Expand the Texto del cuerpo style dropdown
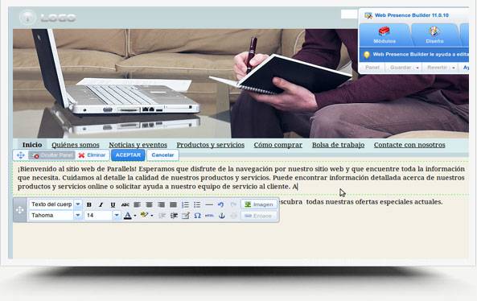477x301 pixels. [78, 204]
